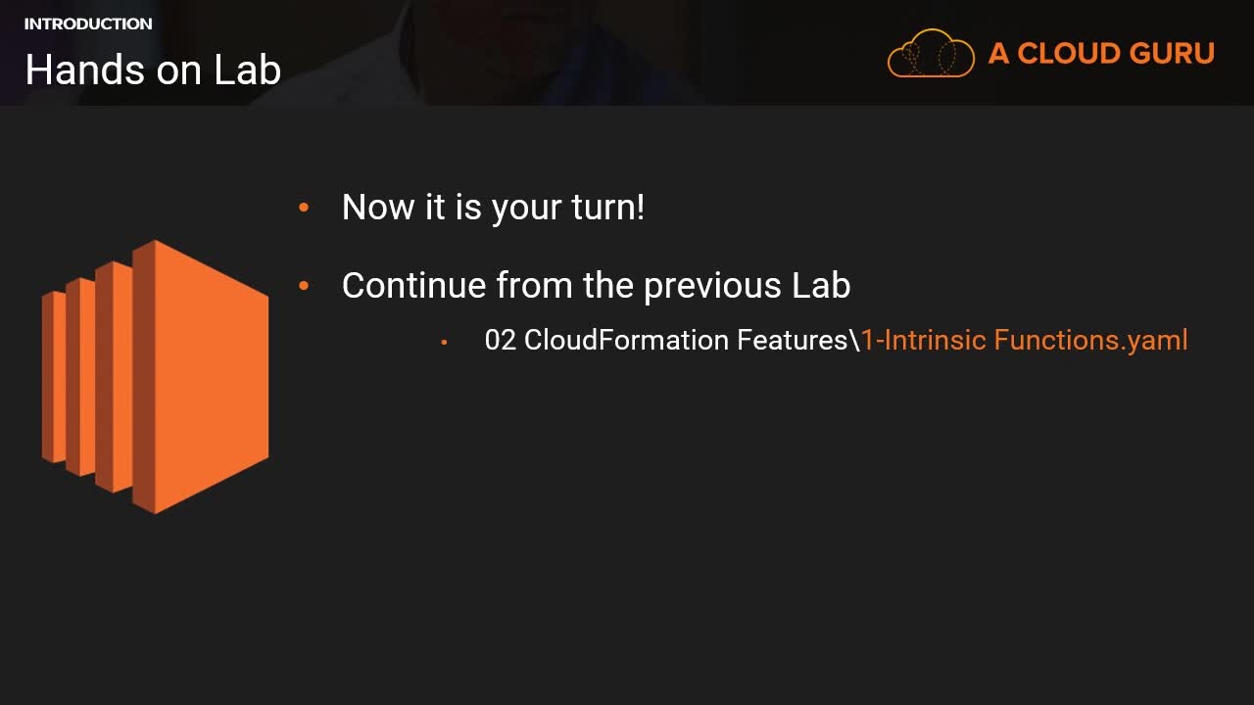Click the orange bullet beside "Now it is your turn!"
The height and width of the screenshot is (705, 1254).
[304, 208]
